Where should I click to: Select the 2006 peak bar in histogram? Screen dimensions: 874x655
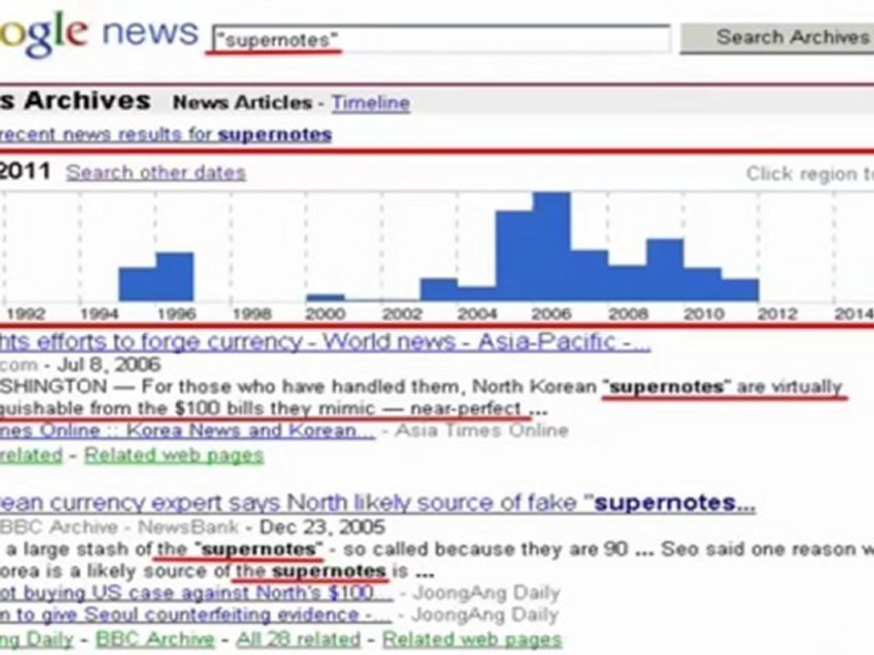click(x=552, y=247)
